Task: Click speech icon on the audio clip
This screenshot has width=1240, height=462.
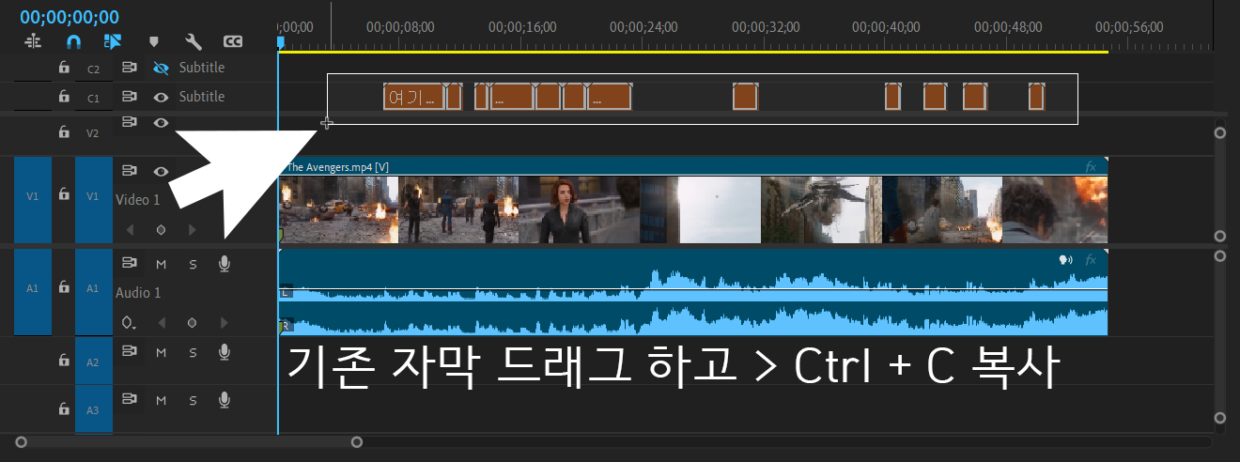Action: (1066, 259)
